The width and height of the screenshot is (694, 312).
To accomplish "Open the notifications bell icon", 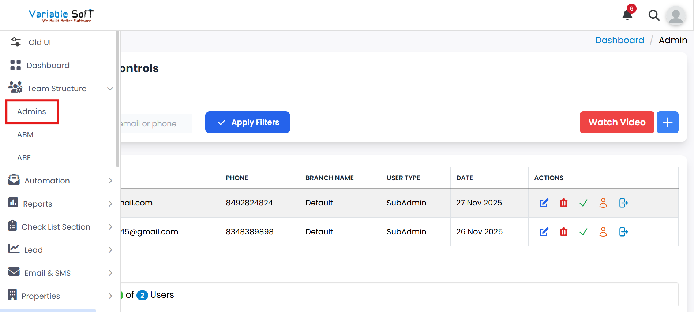I will click(x=627, y=15).
